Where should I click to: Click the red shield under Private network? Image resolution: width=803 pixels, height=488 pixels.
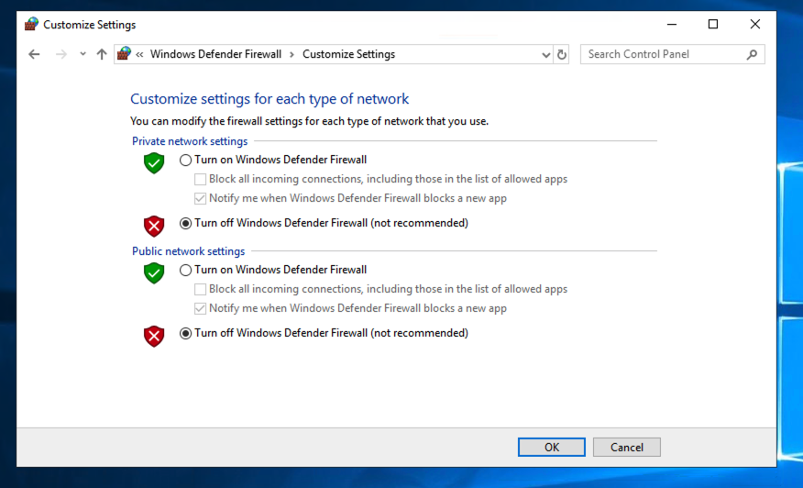tap(154, 226)
